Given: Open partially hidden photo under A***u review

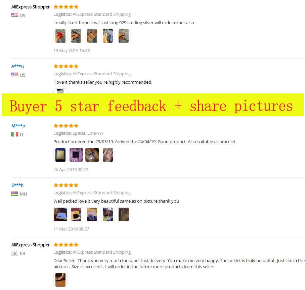Looking at the screenshot, I should tap(60, 91).
